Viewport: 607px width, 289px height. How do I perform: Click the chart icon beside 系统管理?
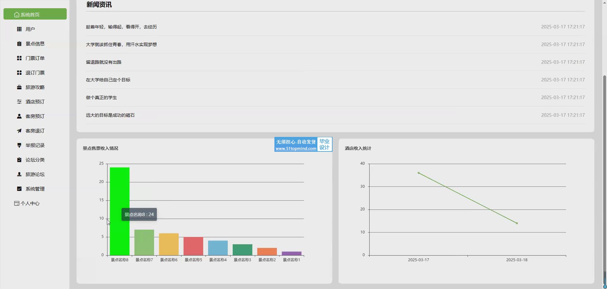click(x=19, y=189)
